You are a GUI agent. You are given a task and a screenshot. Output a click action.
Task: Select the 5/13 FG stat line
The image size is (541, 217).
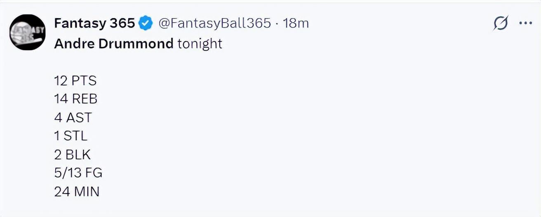pos(78,173)
